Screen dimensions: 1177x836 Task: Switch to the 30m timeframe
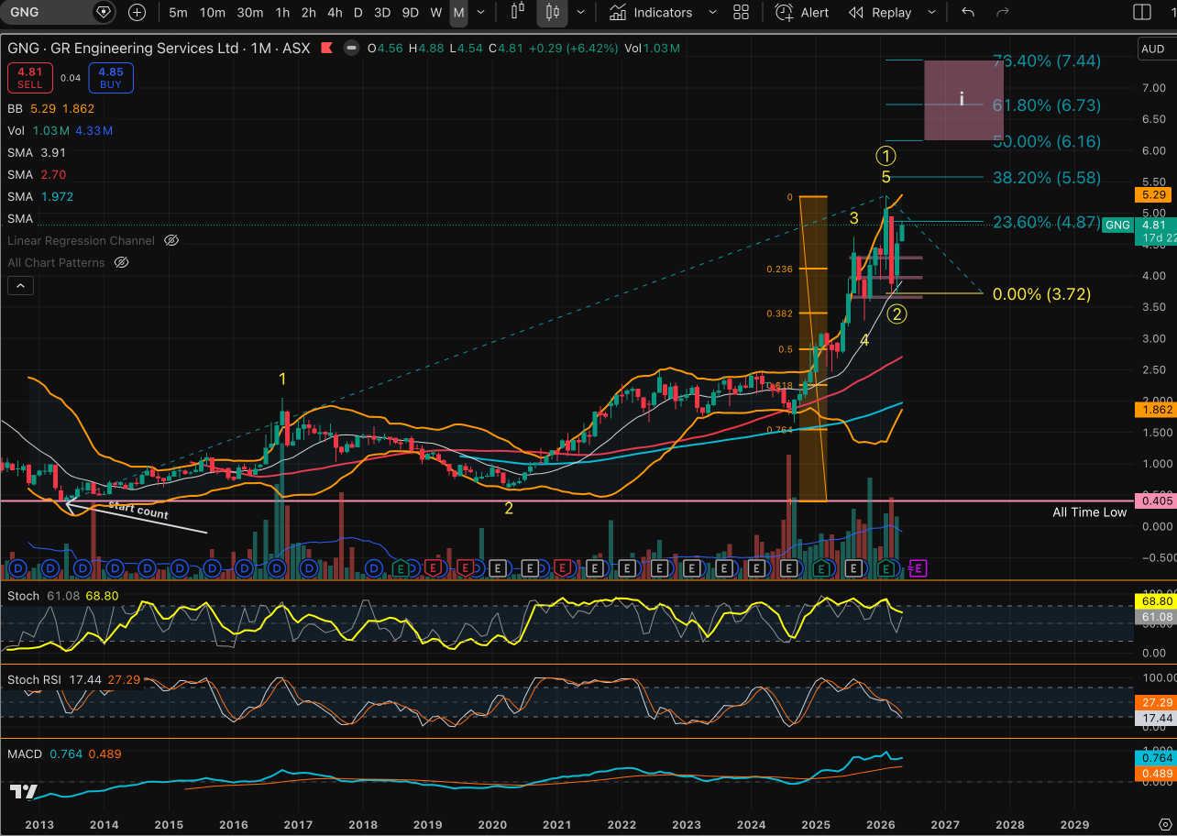pos(250,13)
